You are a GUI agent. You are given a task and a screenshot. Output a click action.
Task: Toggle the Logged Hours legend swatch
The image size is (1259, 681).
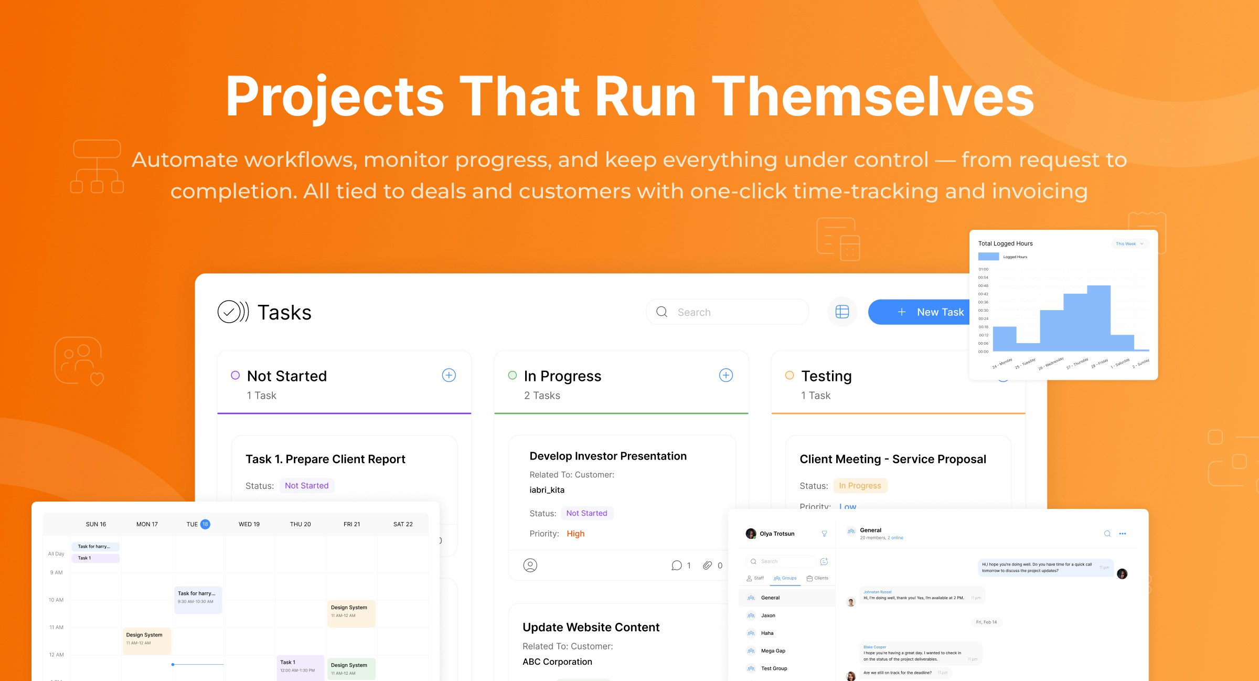tap(988, 257)
